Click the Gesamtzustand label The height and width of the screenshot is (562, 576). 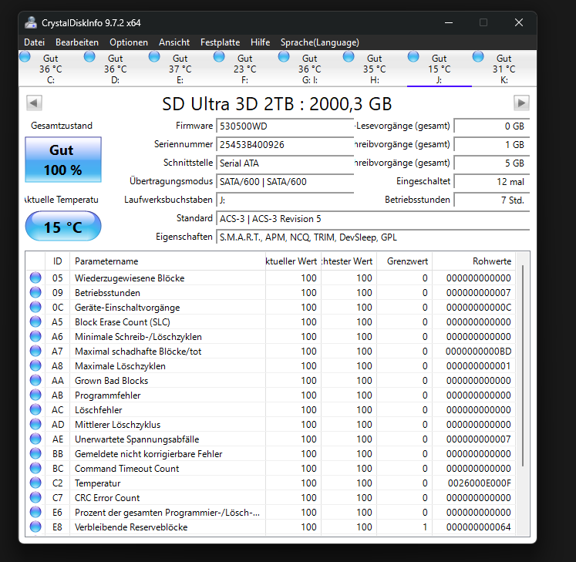click(62, 126)
